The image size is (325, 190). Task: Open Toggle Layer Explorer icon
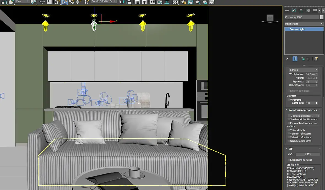click(x=144, y=2)
